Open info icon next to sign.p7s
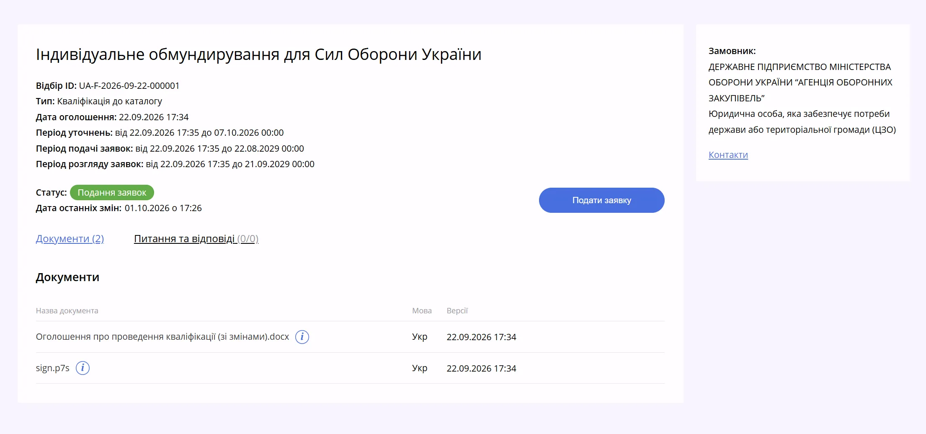Image resolution: width=926 pixels, height=434 pixels. [83, 368]
